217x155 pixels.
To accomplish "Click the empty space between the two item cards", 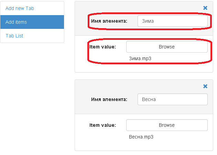I will click(x=144, y=76).
